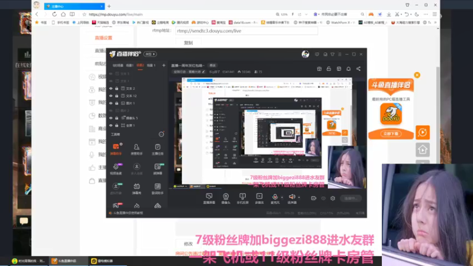Click the 立即下载 button on the Douyu ad
The image size is (473, 266).
[391, 134]
